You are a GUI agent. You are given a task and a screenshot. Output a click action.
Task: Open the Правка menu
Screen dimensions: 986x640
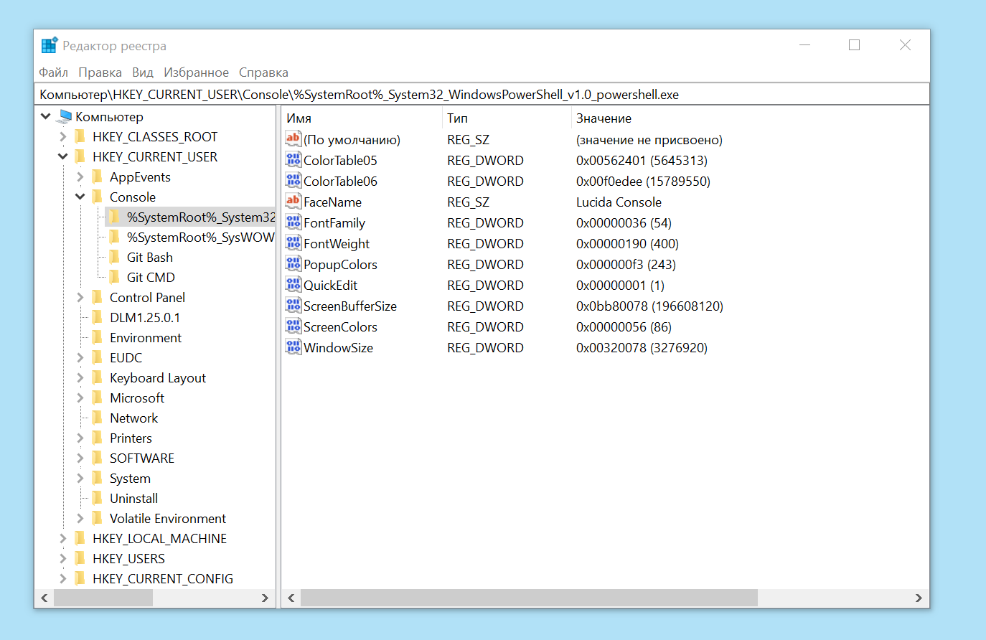coord(100,72)
